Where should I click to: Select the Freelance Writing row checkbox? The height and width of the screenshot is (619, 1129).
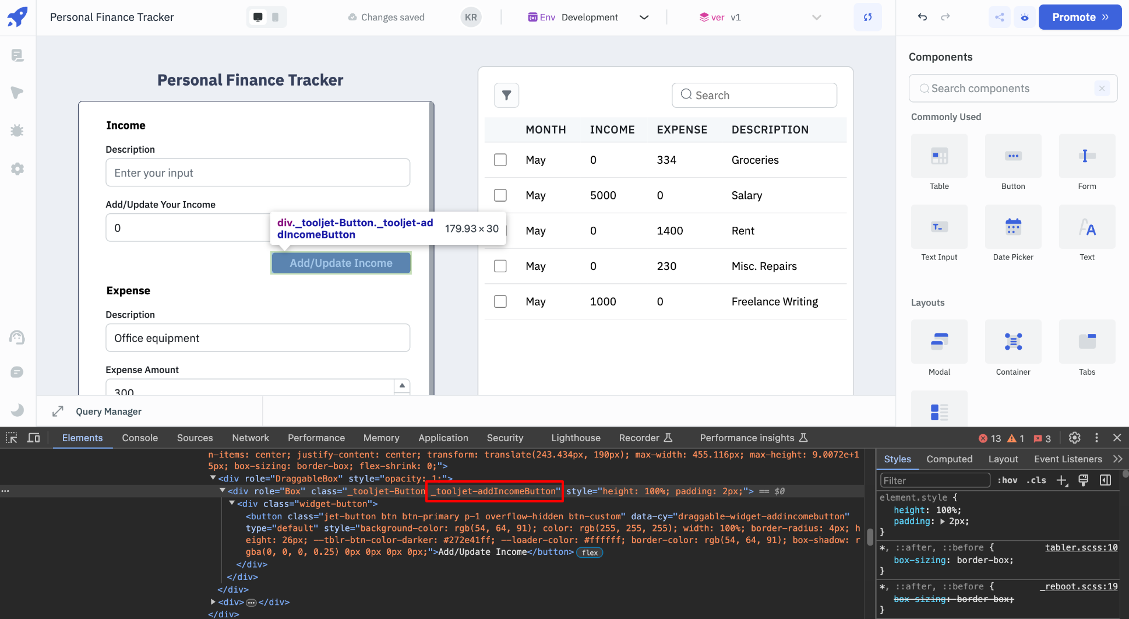pos(500,301)
